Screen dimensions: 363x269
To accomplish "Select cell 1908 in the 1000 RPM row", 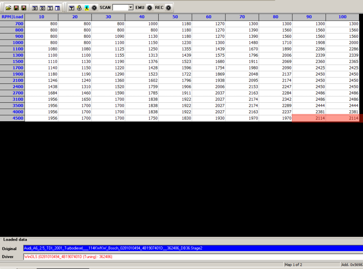I will click(x=309, y=43).
